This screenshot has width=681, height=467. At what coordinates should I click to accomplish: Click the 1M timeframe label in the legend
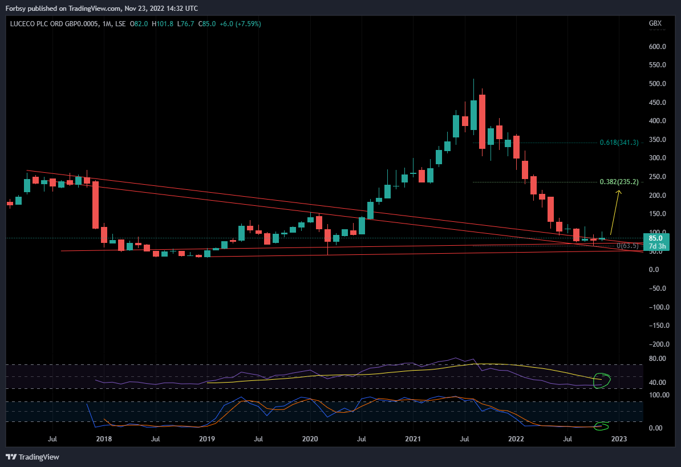click(x=107, y=24)
